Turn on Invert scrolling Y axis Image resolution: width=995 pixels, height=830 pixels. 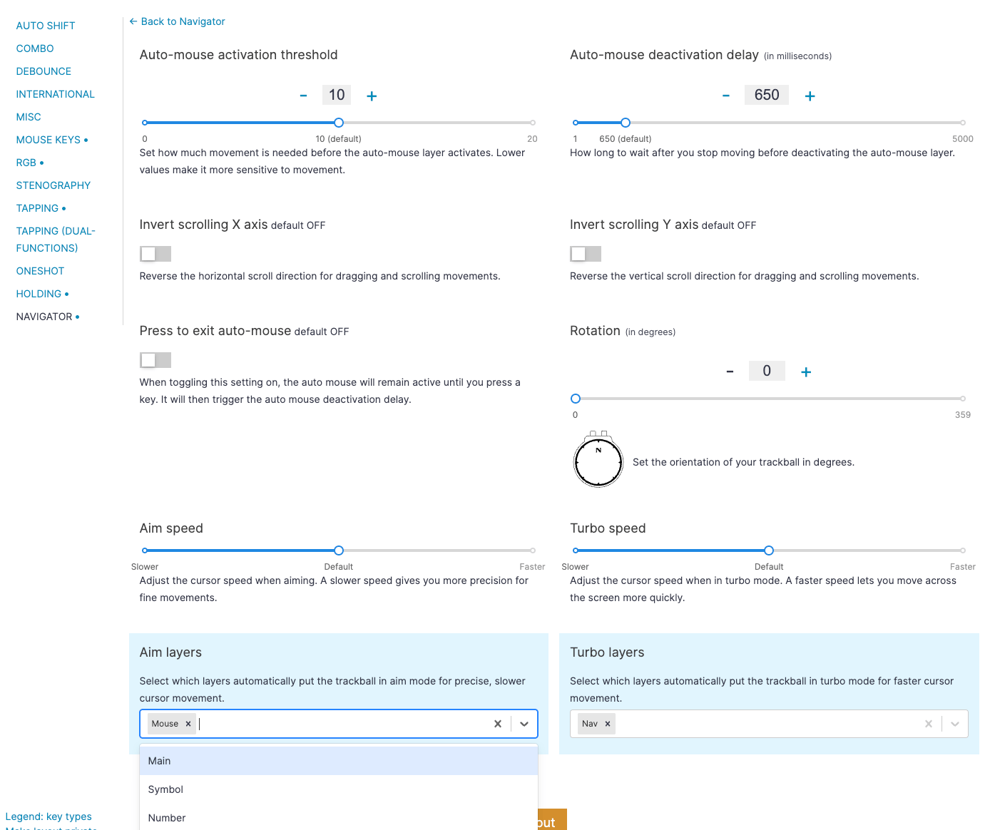click(585, 253)
